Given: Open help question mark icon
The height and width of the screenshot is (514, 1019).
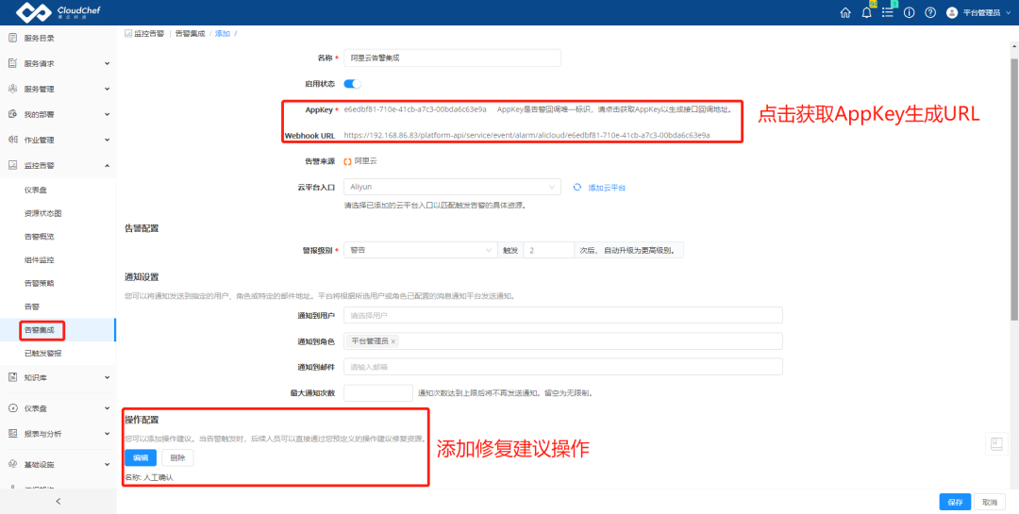Looking at the screenshot, I should click(x=930, y=12).
